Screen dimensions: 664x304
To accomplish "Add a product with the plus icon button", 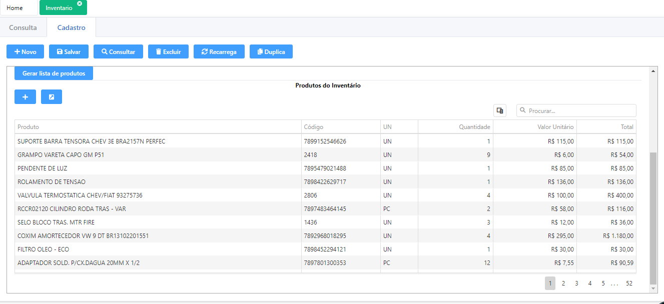I will 25,96.
